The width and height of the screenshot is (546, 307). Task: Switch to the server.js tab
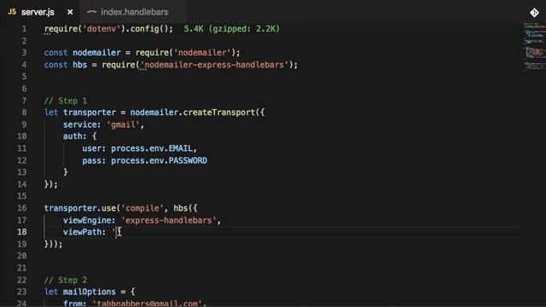point(38,12)
